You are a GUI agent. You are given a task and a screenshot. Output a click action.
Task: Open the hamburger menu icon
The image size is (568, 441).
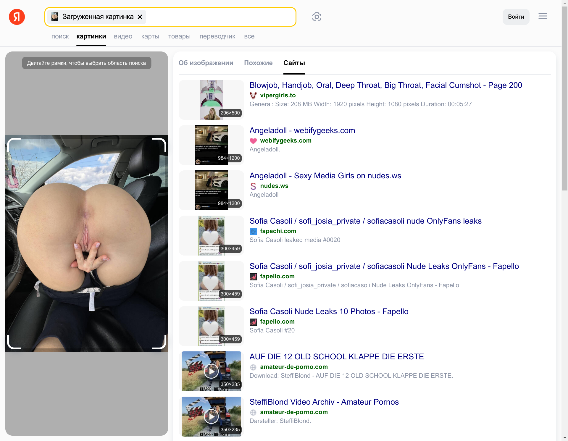(543, 16)
